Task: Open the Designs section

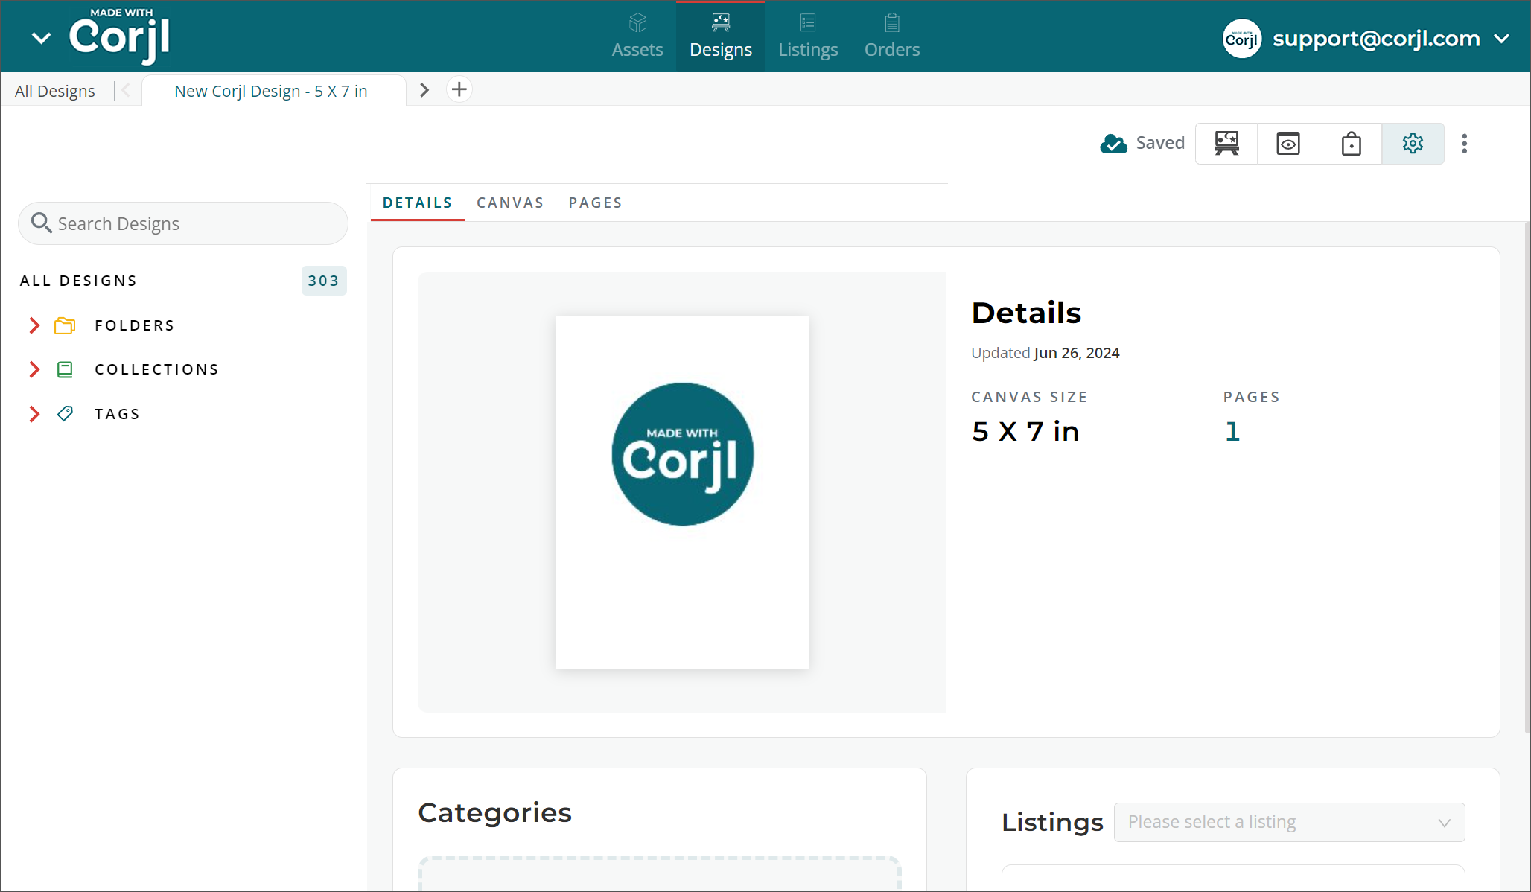Action: (x=720, y=36)
